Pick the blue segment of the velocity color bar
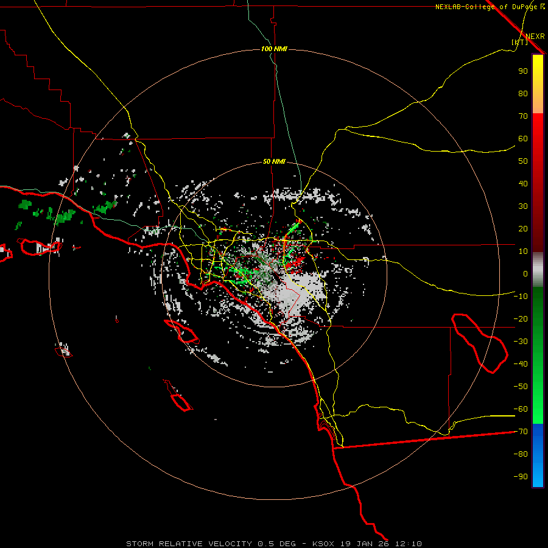The height and width of the screenshot is (548, 548). click(538, 455)
